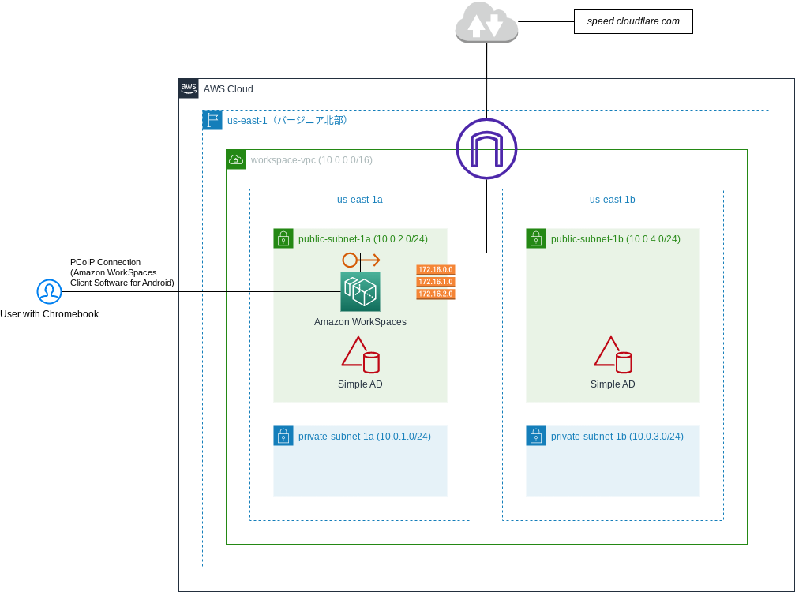Select the 172.16.2.0 route entry
This screenshot has height=592, width=795.
[x=436, y=294]
